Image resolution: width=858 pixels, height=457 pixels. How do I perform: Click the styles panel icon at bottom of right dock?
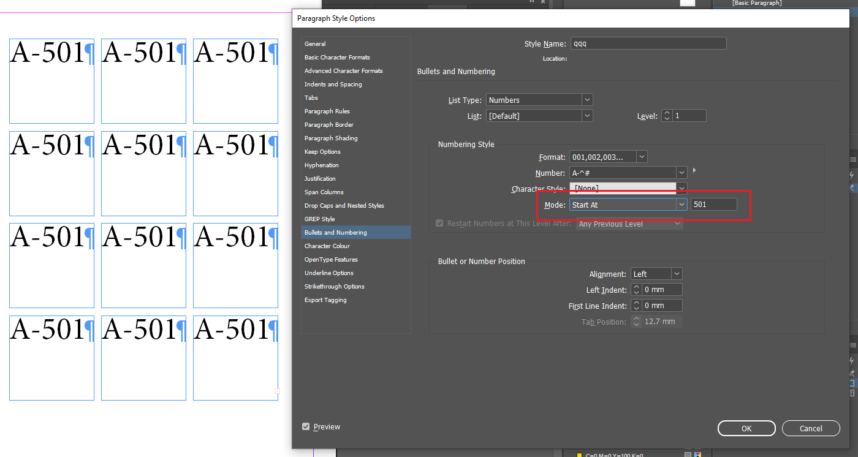(852, 382)
